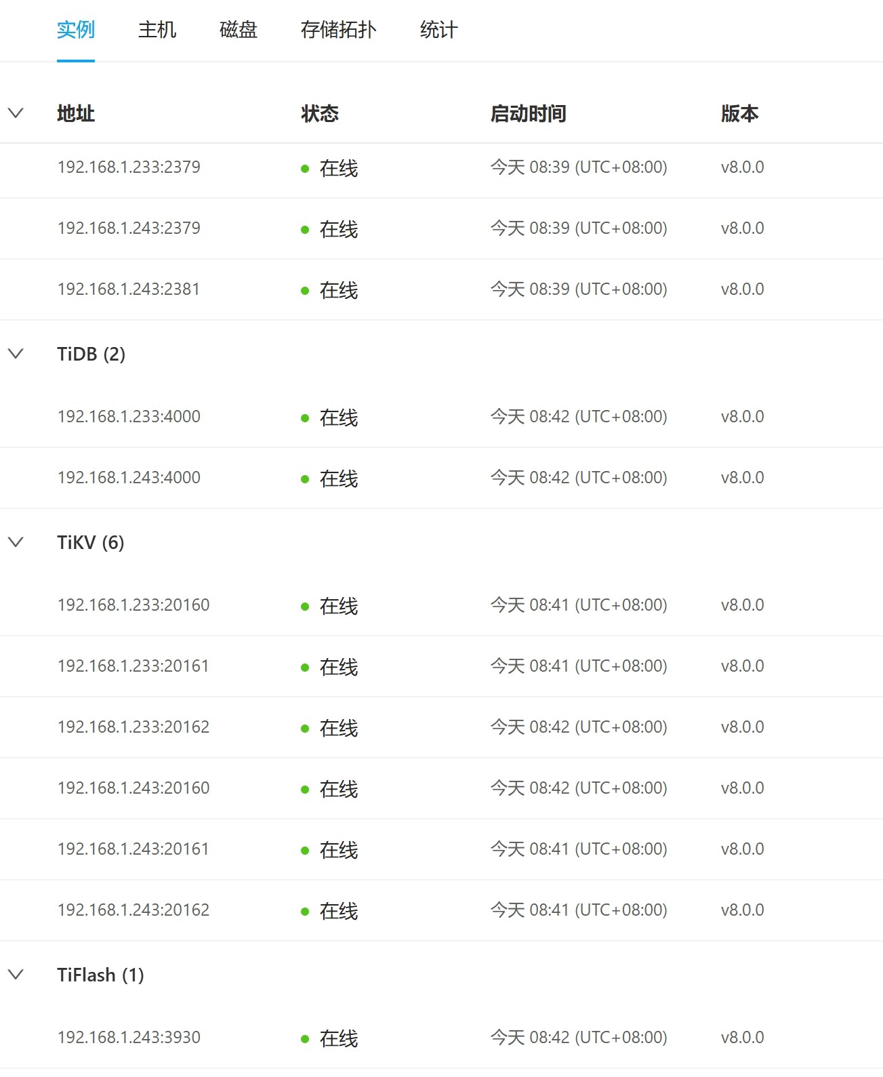Select address 192.168.1.243:2379
883x1077 pixels.
pos(129,228)
